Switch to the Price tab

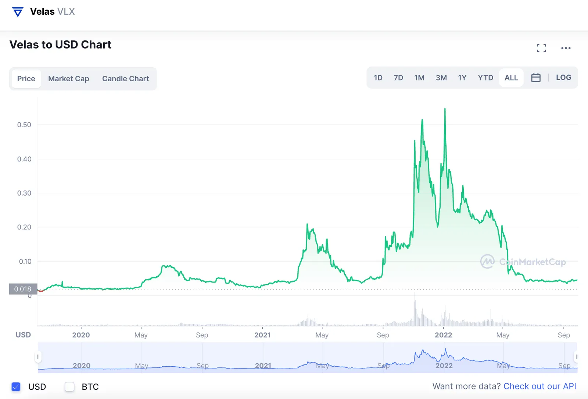pyautogui.click(x=26, y=79)
